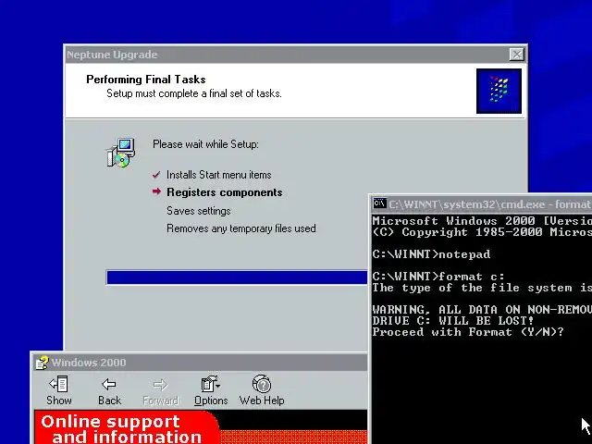Click the cmd.exe window title bar text
The width and height of the screenshot is (592, 444).
tap(489, 204)
